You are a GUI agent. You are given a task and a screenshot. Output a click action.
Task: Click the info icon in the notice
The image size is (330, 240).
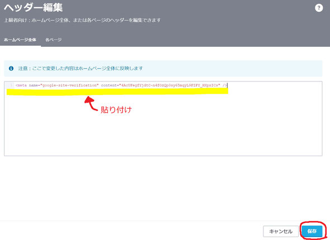point(11,69)
